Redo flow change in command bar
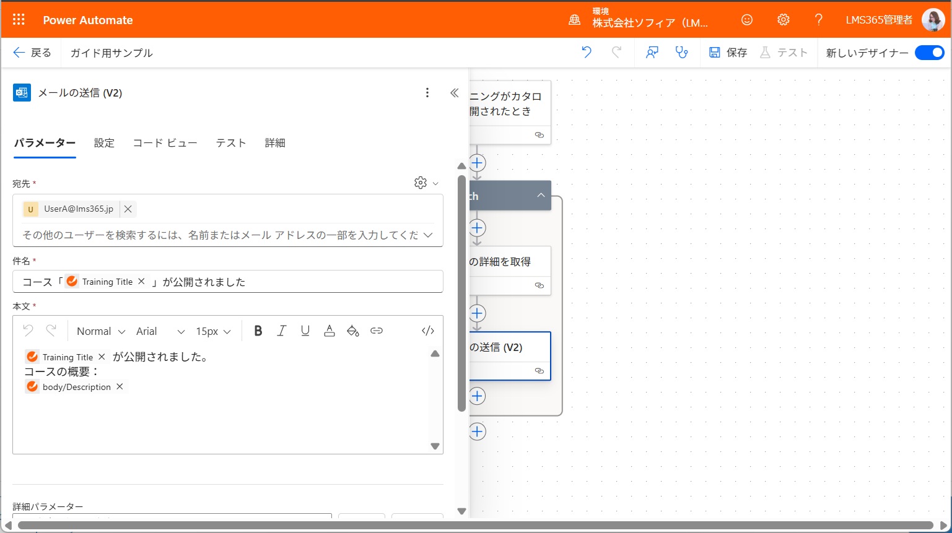952x533 pixels. point(616,53)
